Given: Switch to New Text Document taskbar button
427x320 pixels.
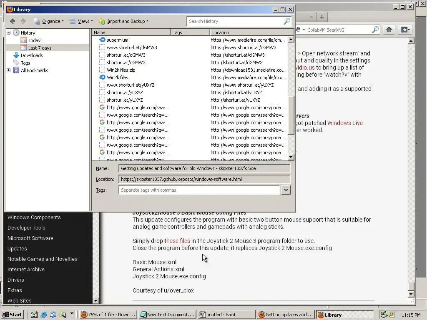Looking at the screenshot, I should (x=168, y=315).
